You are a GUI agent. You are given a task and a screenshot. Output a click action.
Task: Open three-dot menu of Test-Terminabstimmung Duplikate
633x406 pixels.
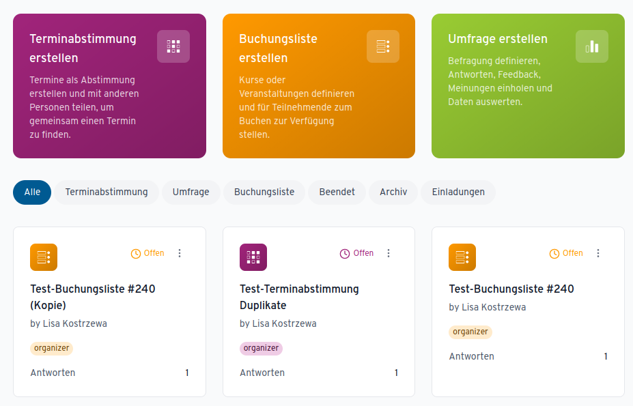click(x=389, y=253)
